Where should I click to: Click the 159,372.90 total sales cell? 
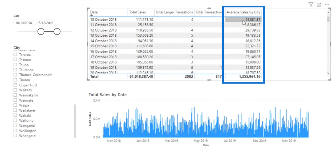145,67
